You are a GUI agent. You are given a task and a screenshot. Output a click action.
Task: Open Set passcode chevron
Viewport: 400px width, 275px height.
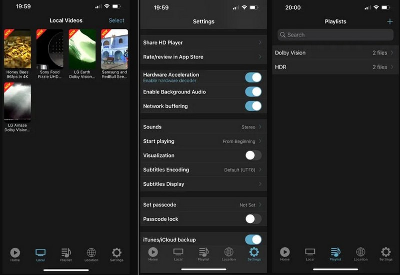click(260, 205)
